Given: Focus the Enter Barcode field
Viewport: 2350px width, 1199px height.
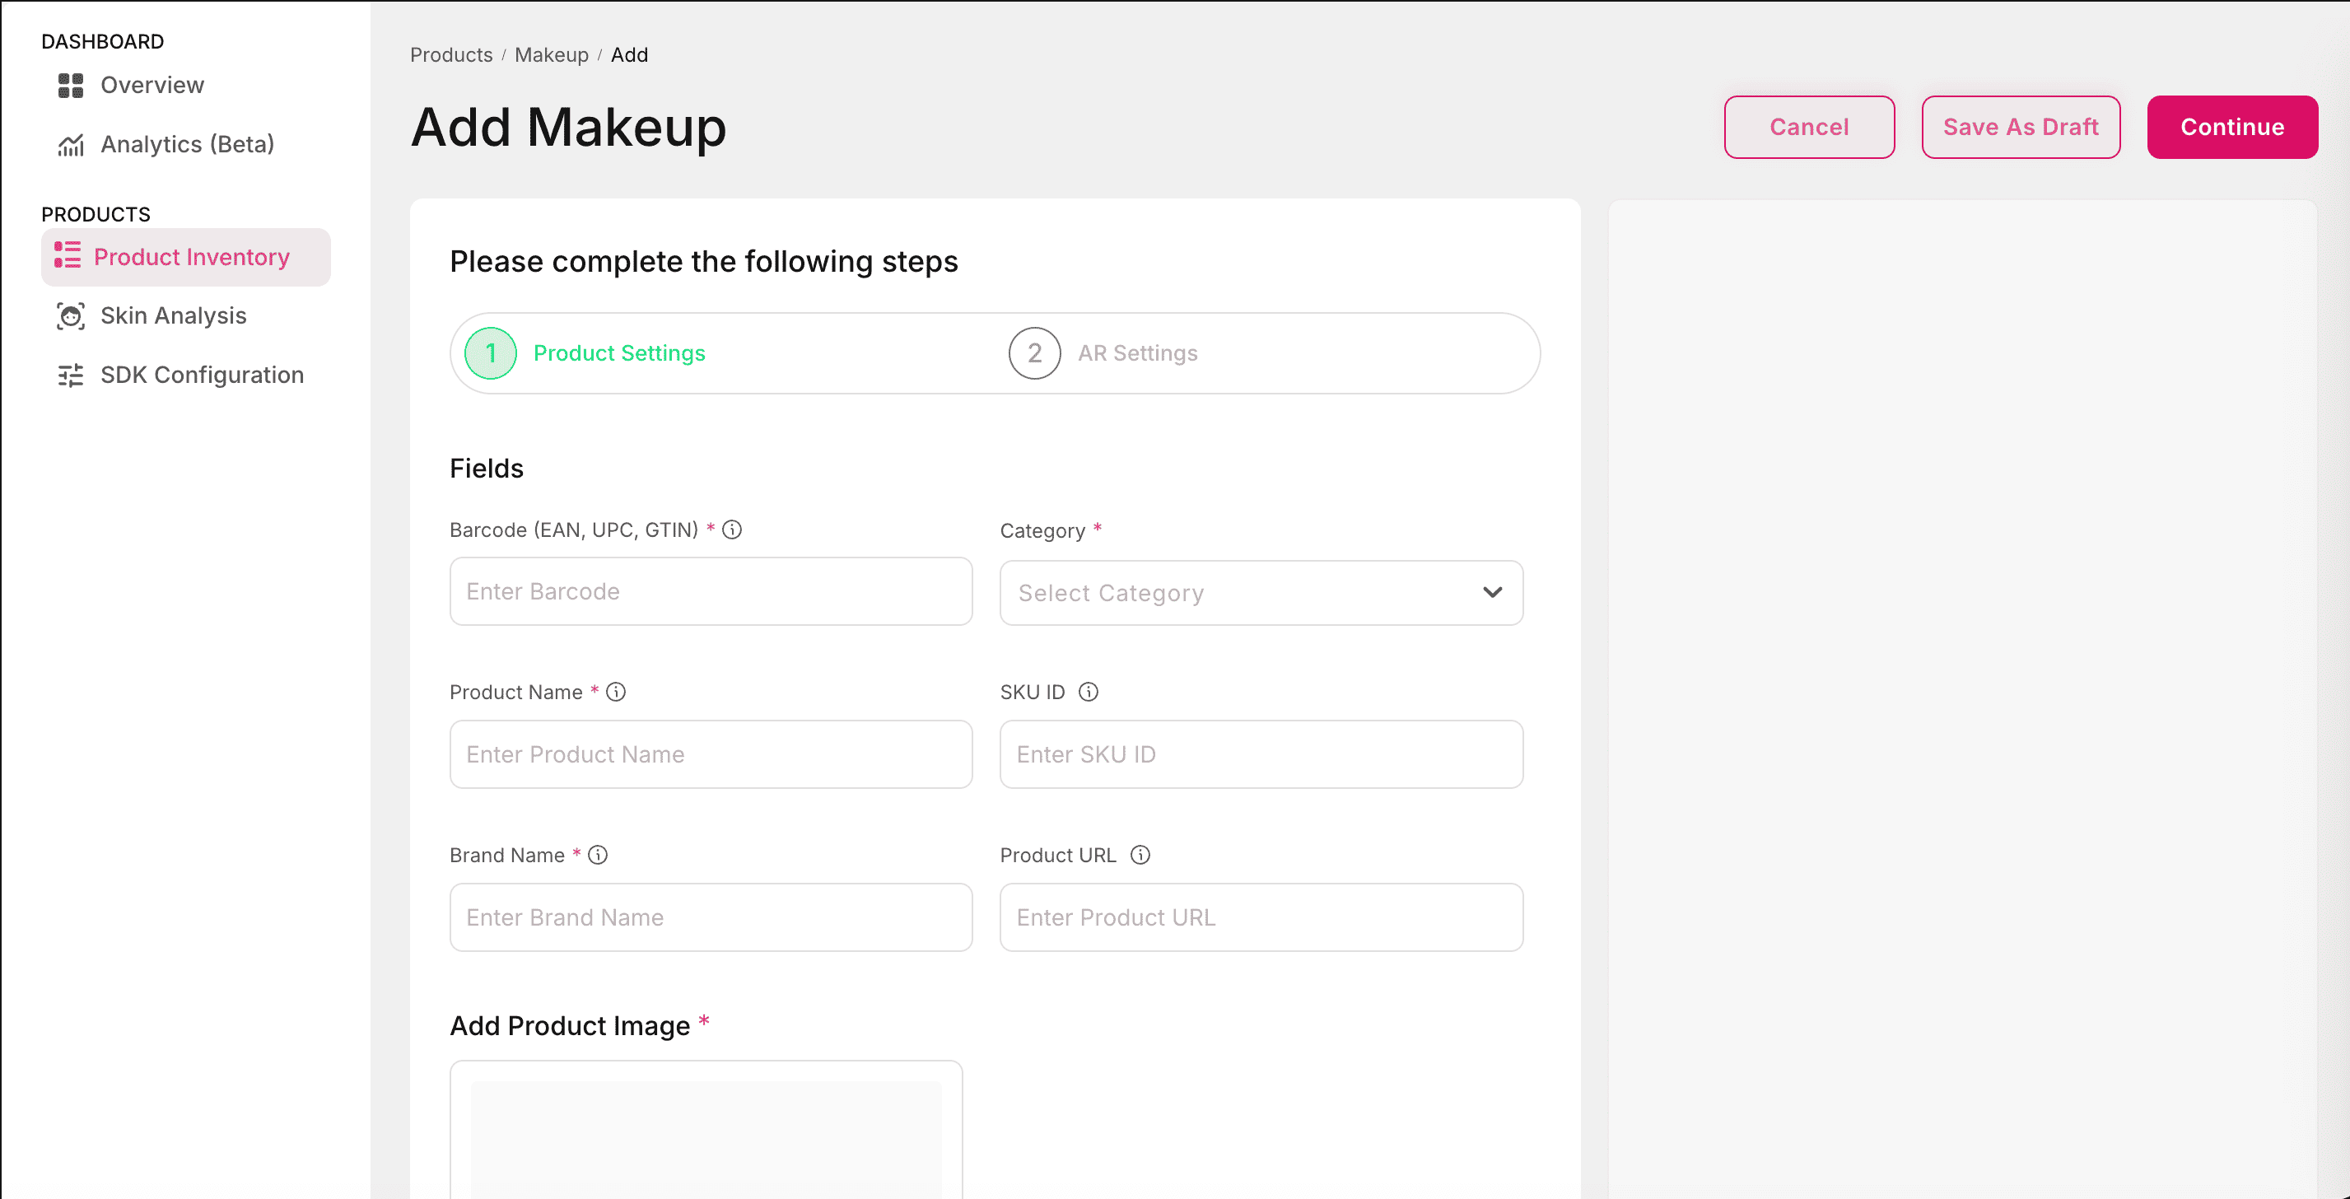Looking at the screenshot, I should point(710,591).
